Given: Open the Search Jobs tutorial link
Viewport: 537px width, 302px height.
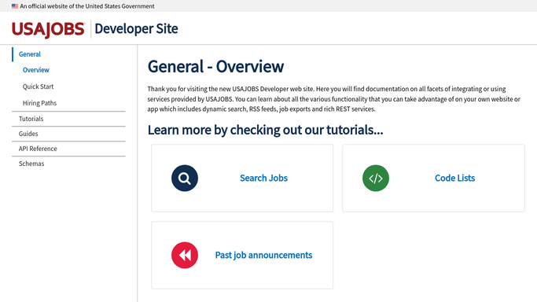Looking at the screenshot, I should (x=263, y=178).
